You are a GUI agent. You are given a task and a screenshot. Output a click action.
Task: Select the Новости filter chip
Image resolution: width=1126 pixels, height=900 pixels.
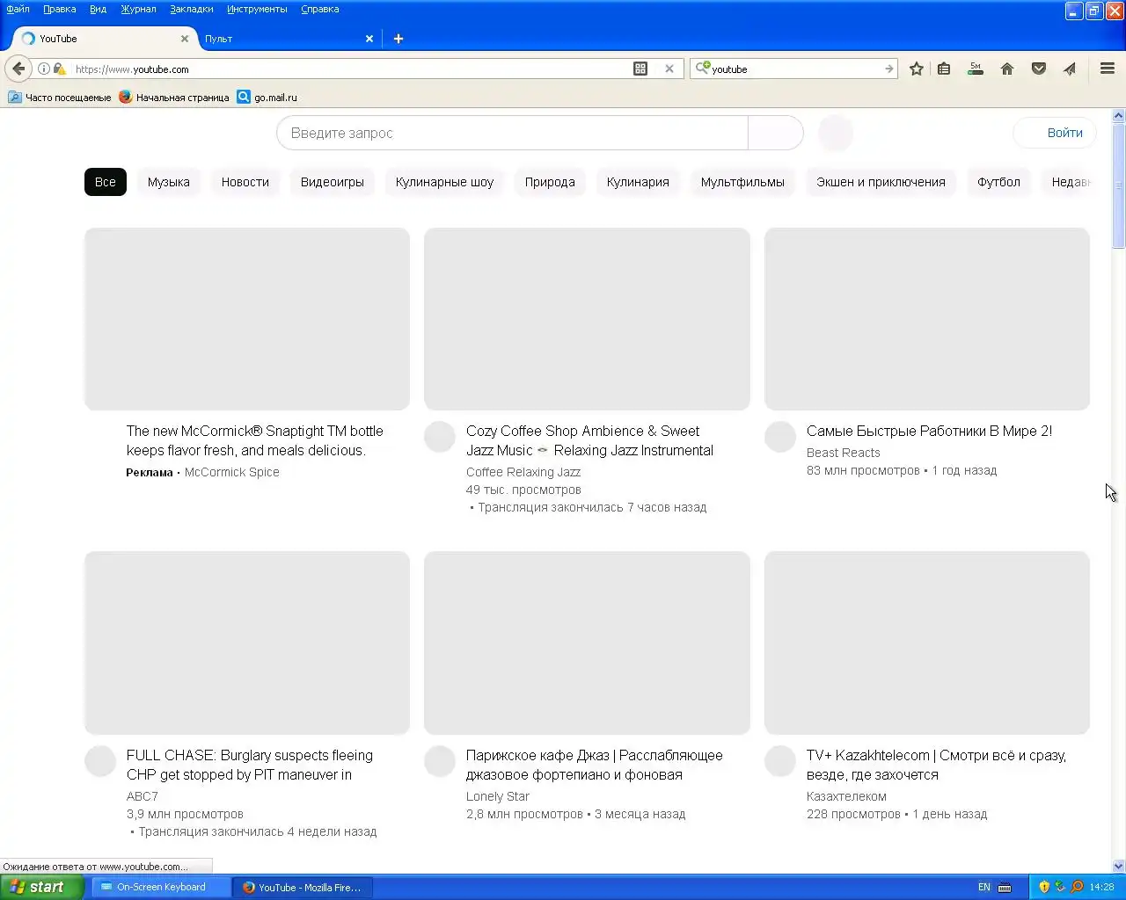coord(245,182)
